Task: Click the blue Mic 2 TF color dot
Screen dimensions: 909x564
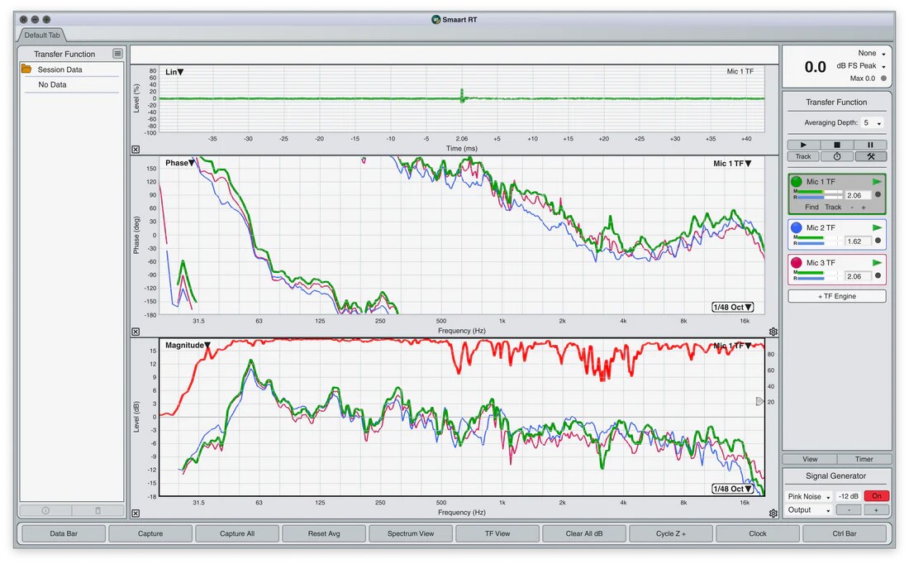Action: [x=797, y=227]
